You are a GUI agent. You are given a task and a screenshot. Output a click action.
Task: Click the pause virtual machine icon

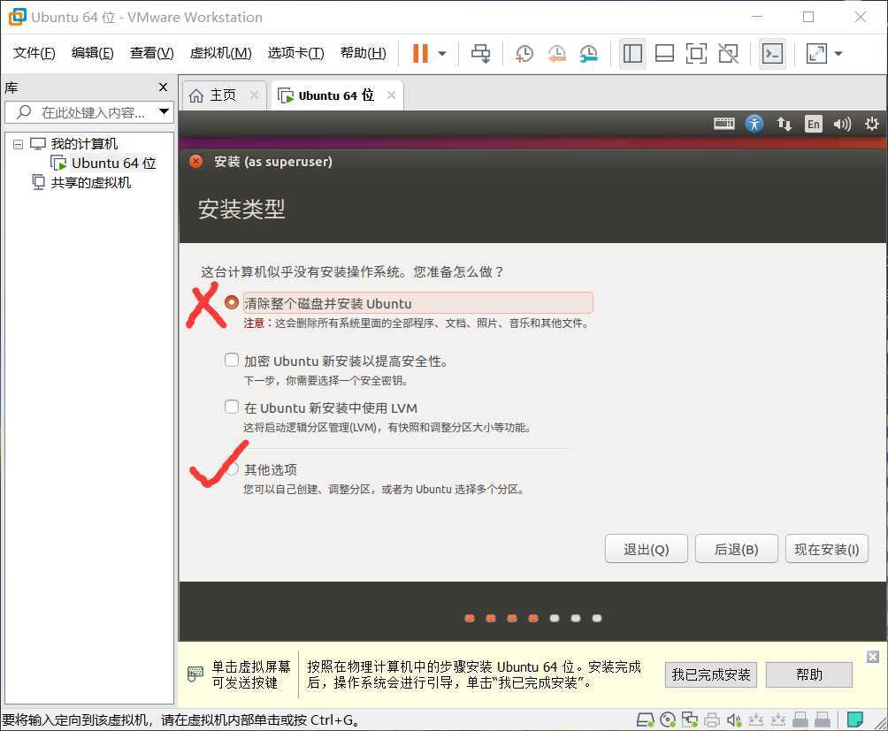420,54
